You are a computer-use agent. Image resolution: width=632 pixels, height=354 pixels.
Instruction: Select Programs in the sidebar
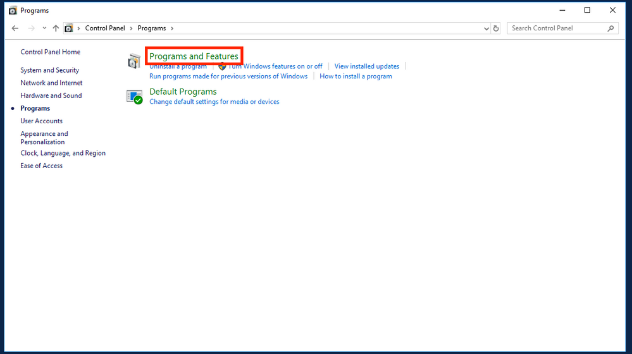tap(35, 108)
